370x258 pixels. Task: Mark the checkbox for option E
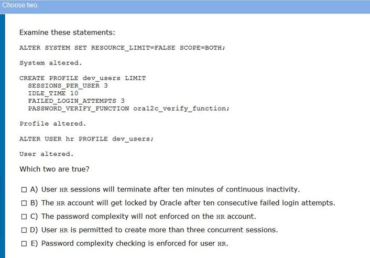pos(24,243)
